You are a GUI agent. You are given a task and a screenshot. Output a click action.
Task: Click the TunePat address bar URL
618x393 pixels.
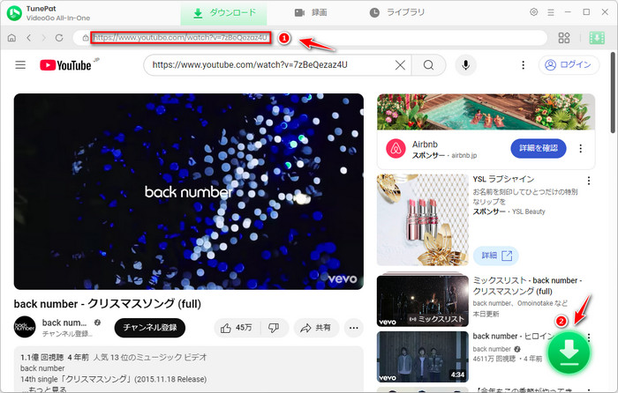coord(181,37)
